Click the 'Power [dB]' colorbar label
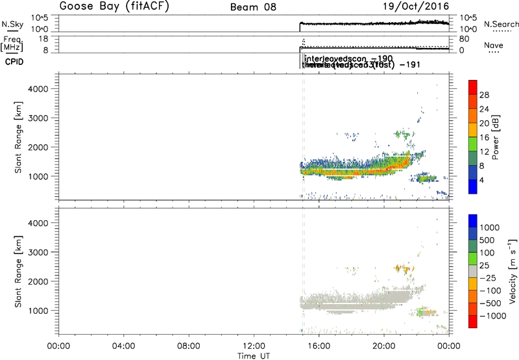 (495, 137)
